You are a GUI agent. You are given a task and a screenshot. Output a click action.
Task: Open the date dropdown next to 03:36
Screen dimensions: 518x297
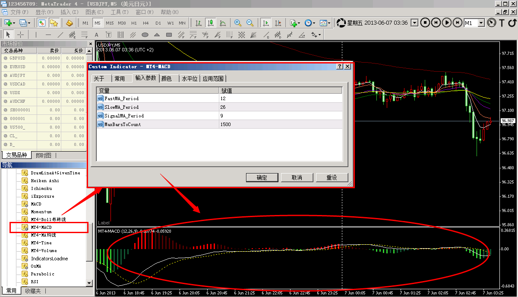click(414, 23)
